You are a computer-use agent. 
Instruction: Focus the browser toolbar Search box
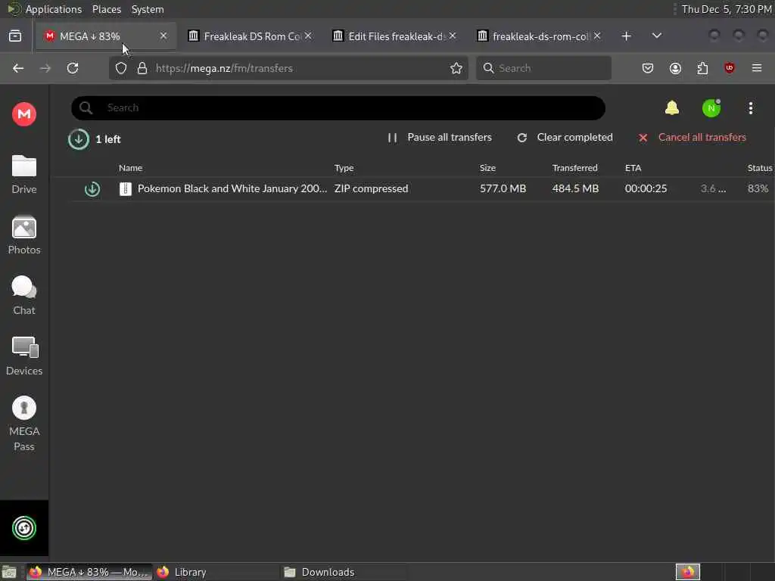543,68
